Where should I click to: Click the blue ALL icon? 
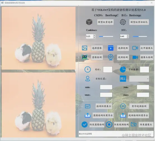pos(123,79)
